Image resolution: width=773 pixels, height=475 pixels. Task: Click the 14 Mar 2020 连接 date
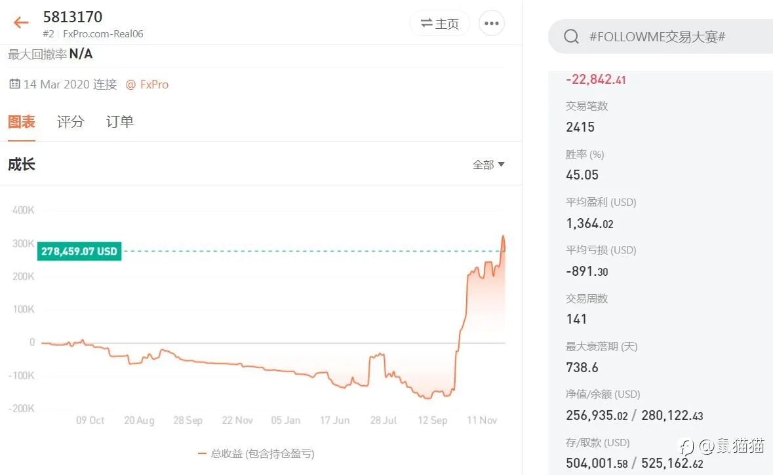pyautogui.click(x=70, y=85)
